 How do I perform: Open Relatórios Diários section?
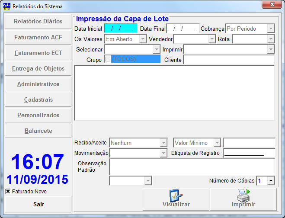(x=38, y=22)
